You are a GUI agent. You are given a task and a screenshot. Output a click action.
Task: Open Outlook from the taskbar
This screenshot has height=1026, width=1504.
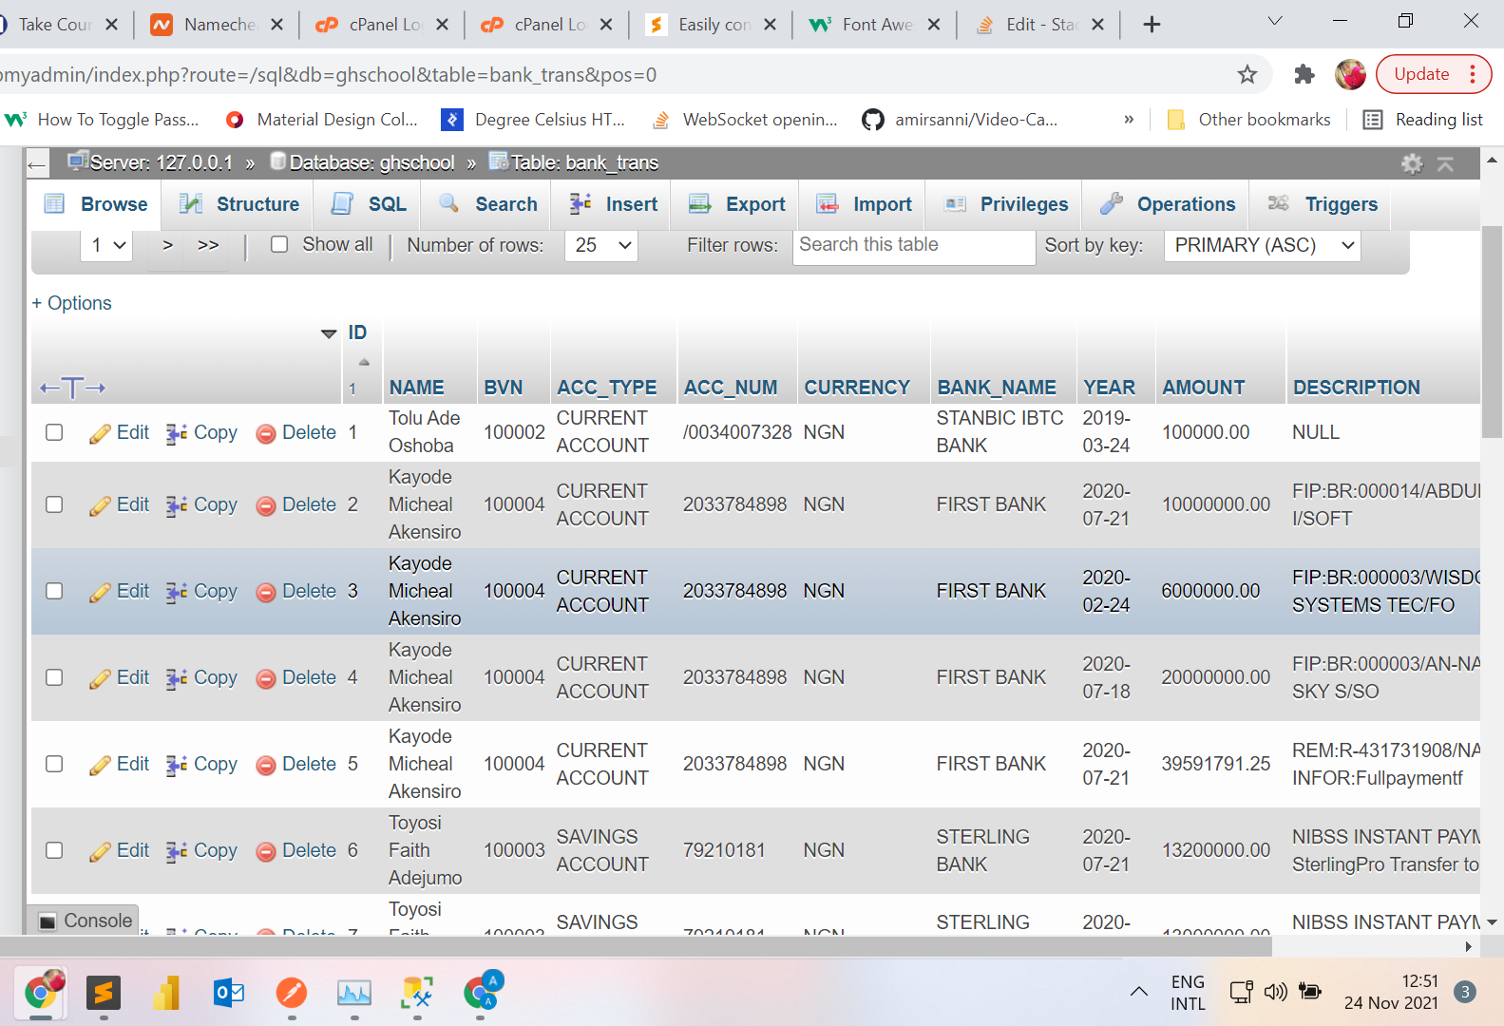coord(228,993)
